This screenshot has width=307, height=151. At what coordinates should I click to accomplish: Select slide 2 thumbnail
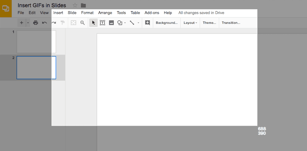click(x=36, y=67)
